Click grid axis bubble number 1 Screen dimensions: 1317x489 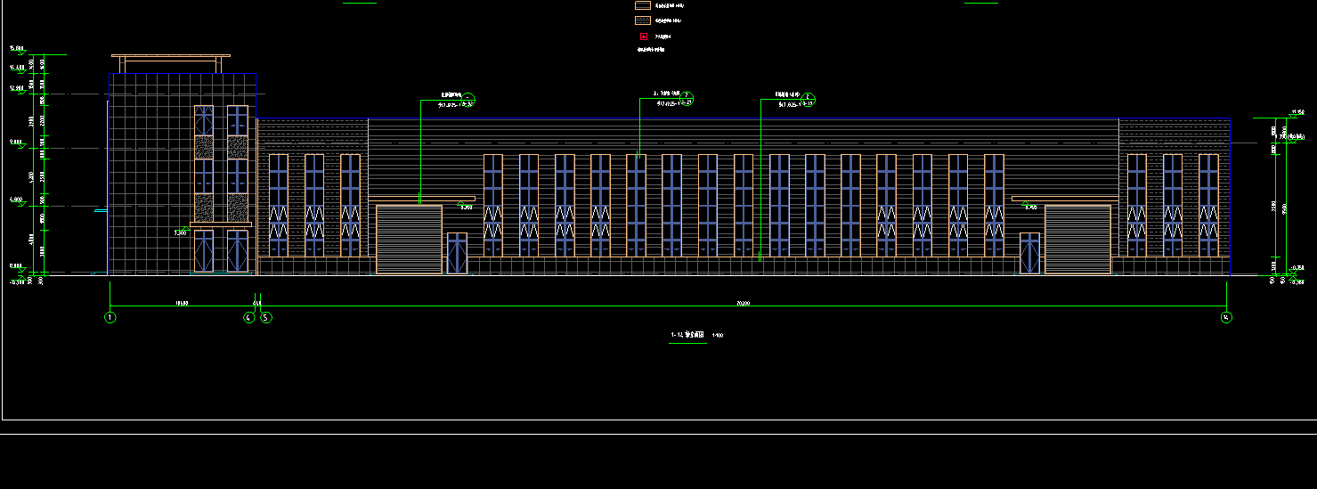click(x=110, y=317)
